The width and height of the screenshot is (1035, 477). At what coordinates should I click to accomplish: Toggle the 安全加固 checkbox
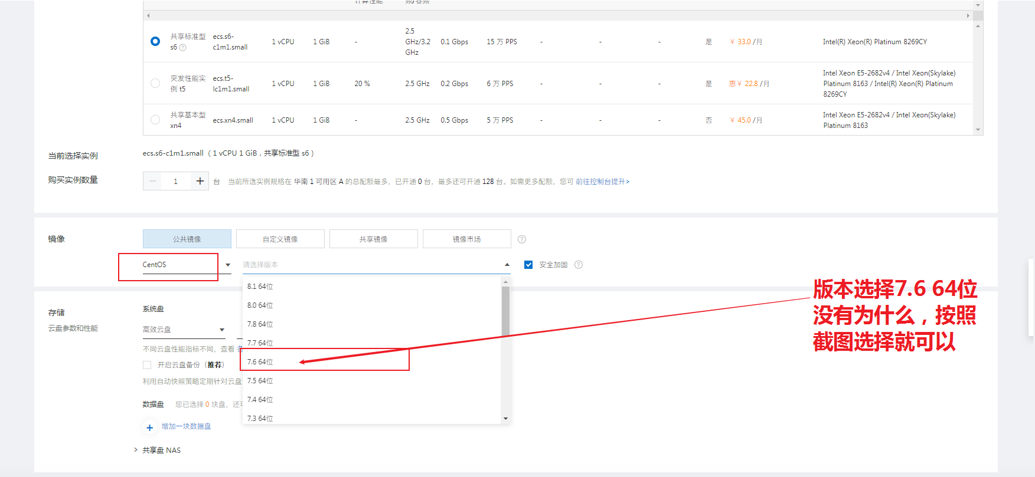[528, 265]
